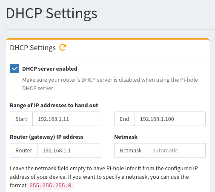Click the orange refresh icon beside DHCP Settings
This screenshot has width=215, height=192.
(x=63, y=47)
